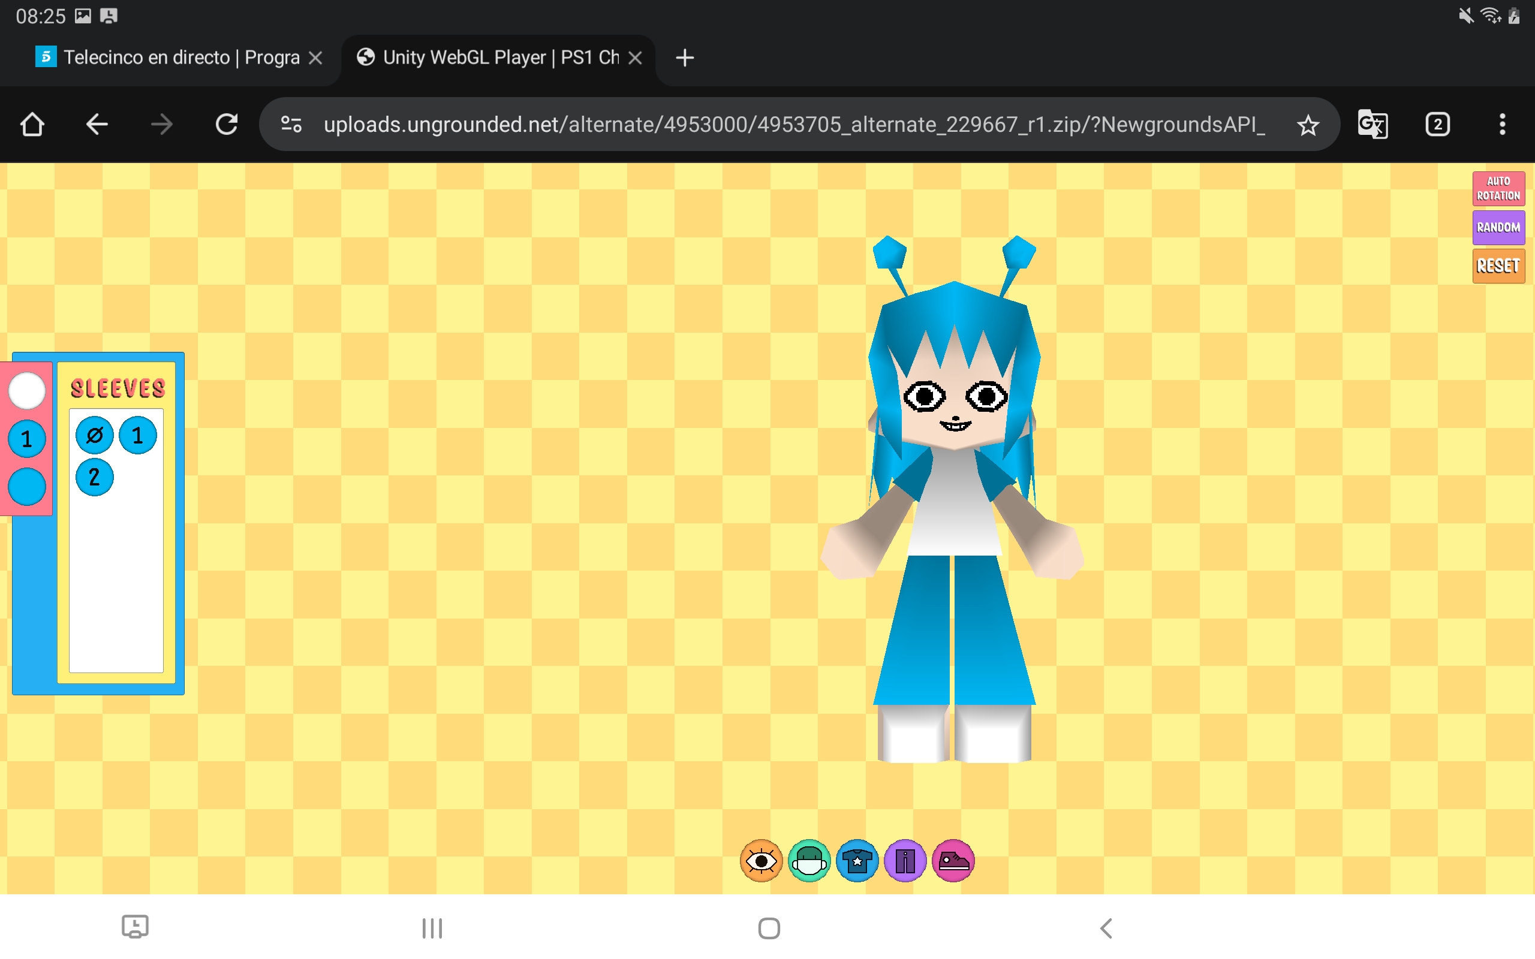Bookmark this page with the star

coord(1308,125)
